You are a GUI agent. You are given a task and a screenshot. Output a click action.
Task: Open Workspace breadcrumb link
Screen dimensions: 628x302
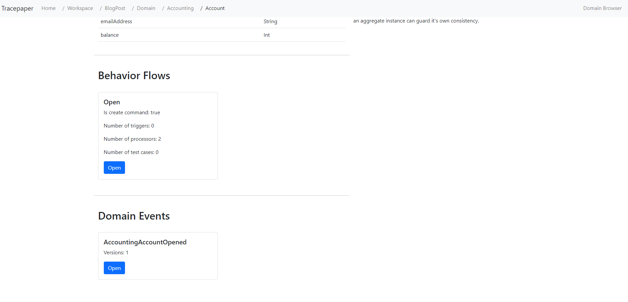click(x=80, y=8)
